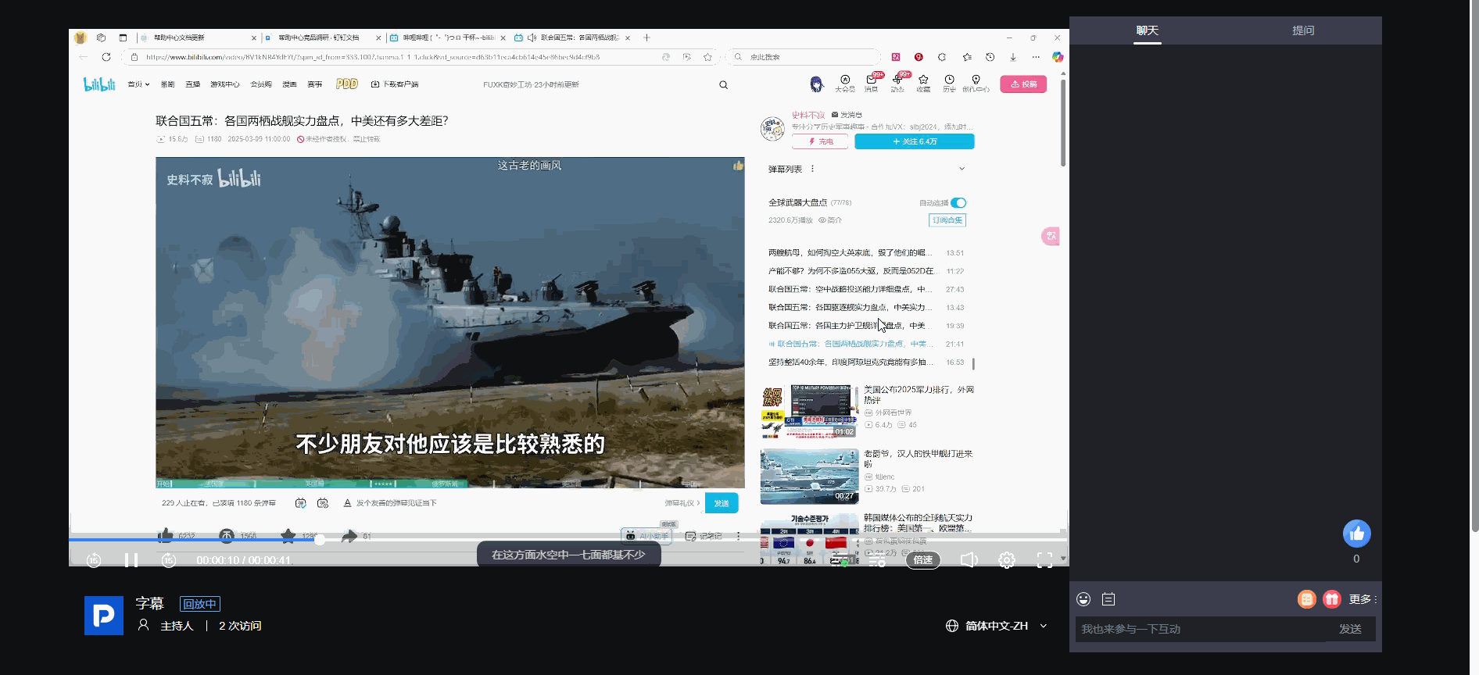The height and width of the screenshot is (675, 1479).
Task: Open 弹幕礼仪 danmaku etiquette link
Action: pyautogui.click(x=682, y=503)
